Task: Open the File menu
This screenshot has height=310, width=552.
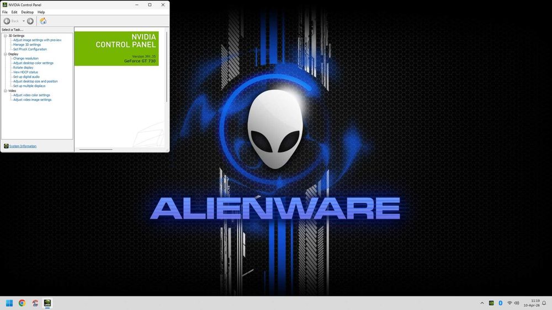Action: click(x=5, y=12)
